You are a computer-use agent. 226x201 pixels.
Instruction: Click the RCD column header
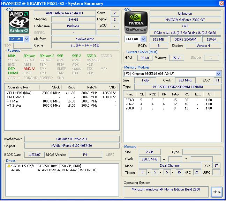pos(153,94)
